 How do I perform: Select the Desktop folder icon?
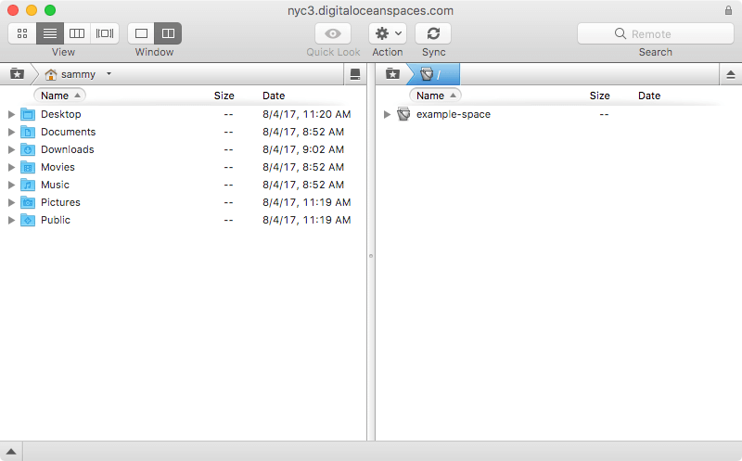tap(28, 114)
